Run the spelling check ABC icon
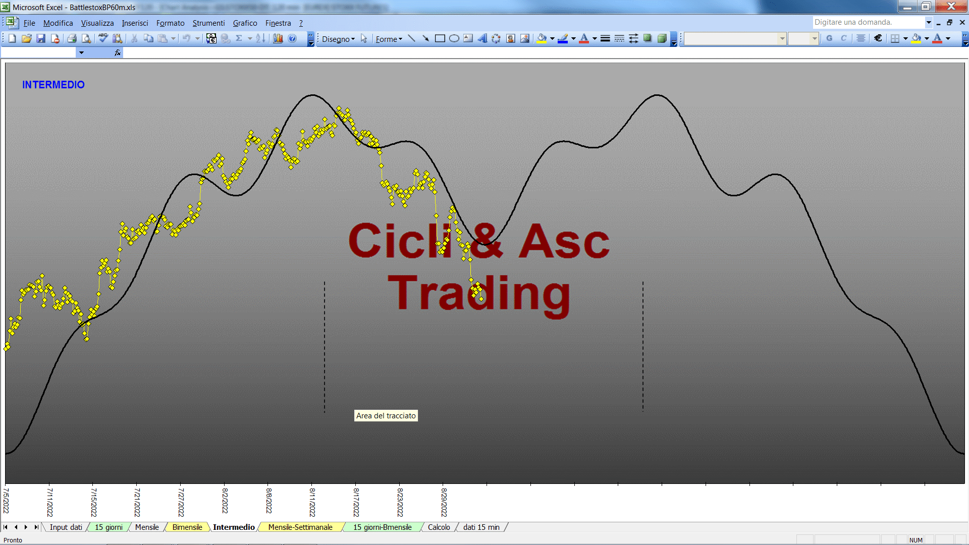Screen dimensions: 969x545 [103, 38]
